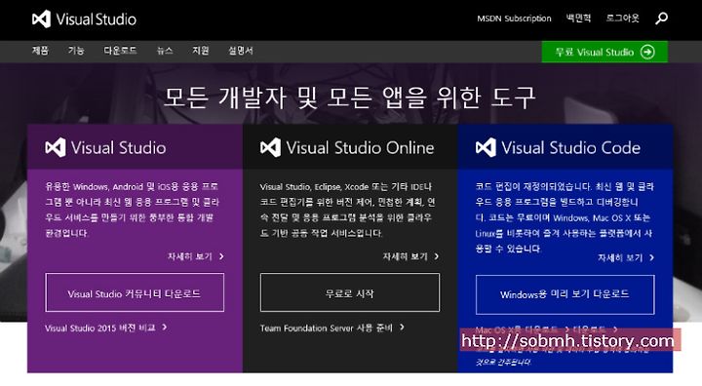Click the Visual Studio Online card title
Screen dimensions: 702x386
[361, 148]
